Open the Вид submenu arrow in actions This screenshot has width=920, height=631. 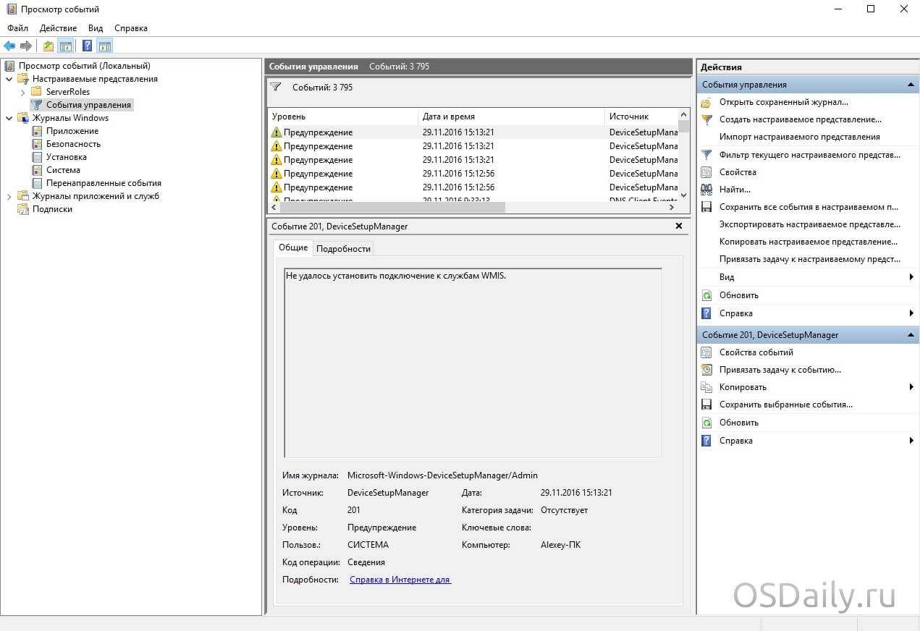pos(911,277)
